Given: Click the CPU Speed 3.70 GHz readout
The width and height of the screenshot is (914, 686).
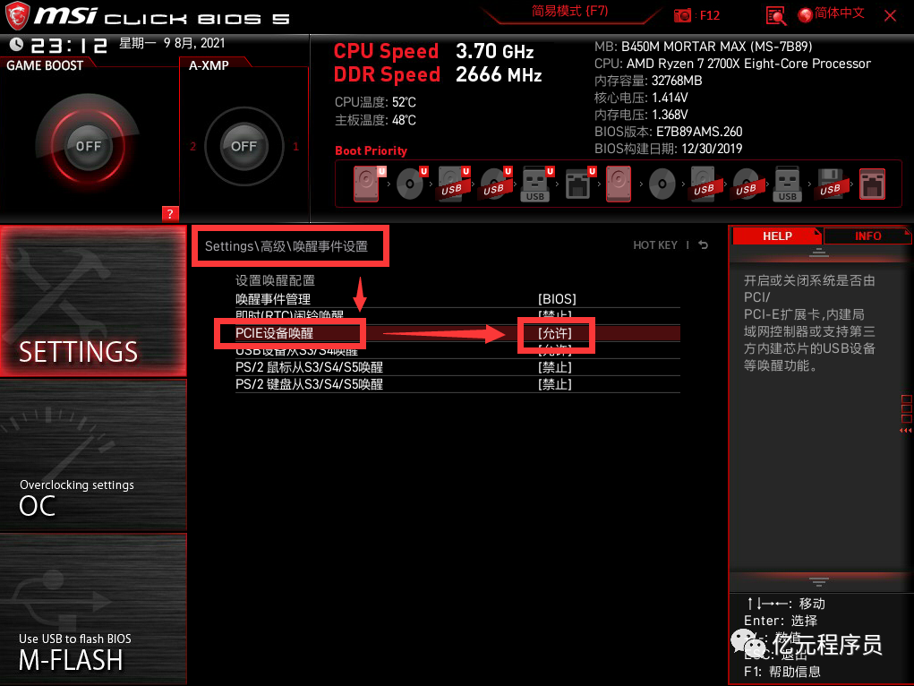Looking at the screenshot, I should point(433,51).
